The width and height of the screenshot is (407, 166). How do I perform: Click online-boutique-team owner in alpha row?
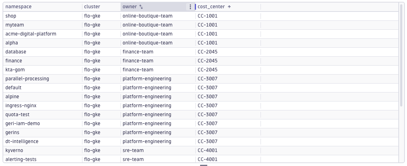[x=148, y=43]
